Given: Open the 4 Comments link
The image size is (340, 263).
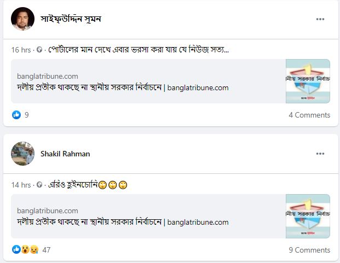Looking at the screenshot, I should click(309, 115).
